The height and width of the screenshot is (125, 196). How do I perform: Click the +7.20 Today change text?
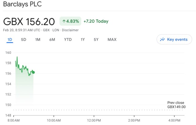click(96, 21)
